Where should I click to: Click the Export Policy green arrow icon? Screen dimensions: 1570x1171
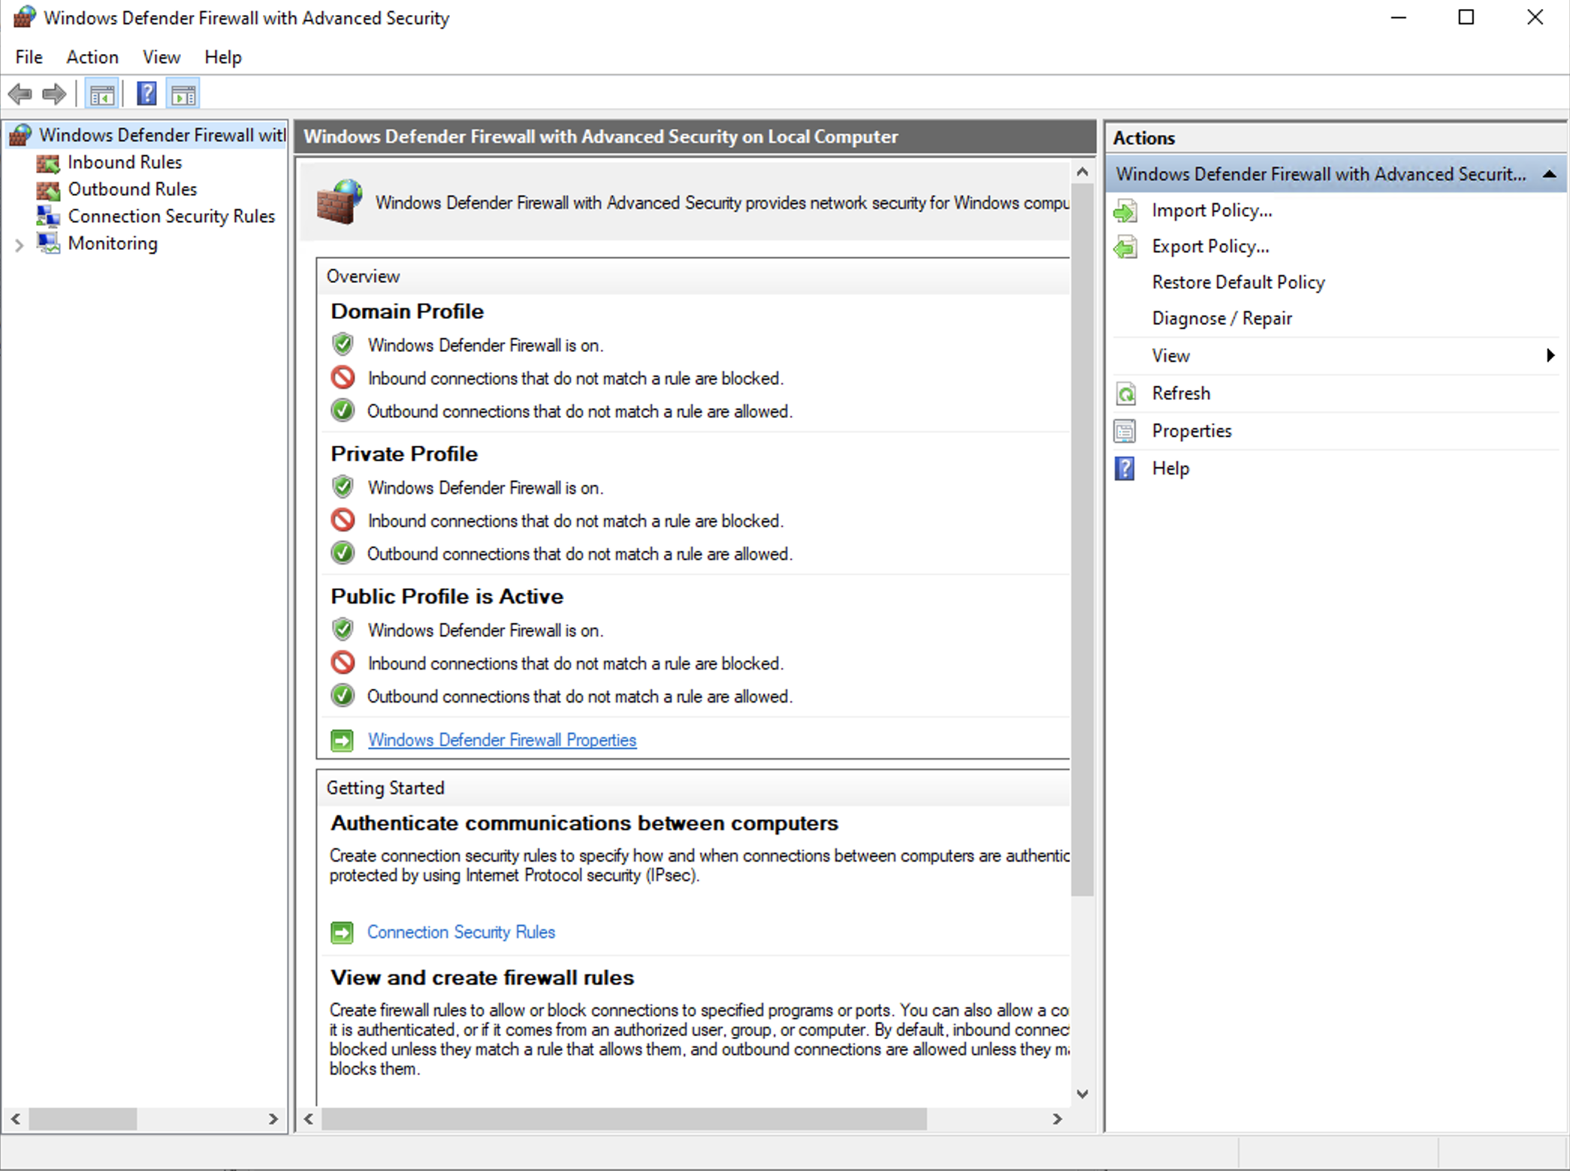click(x=1125, y=247)
